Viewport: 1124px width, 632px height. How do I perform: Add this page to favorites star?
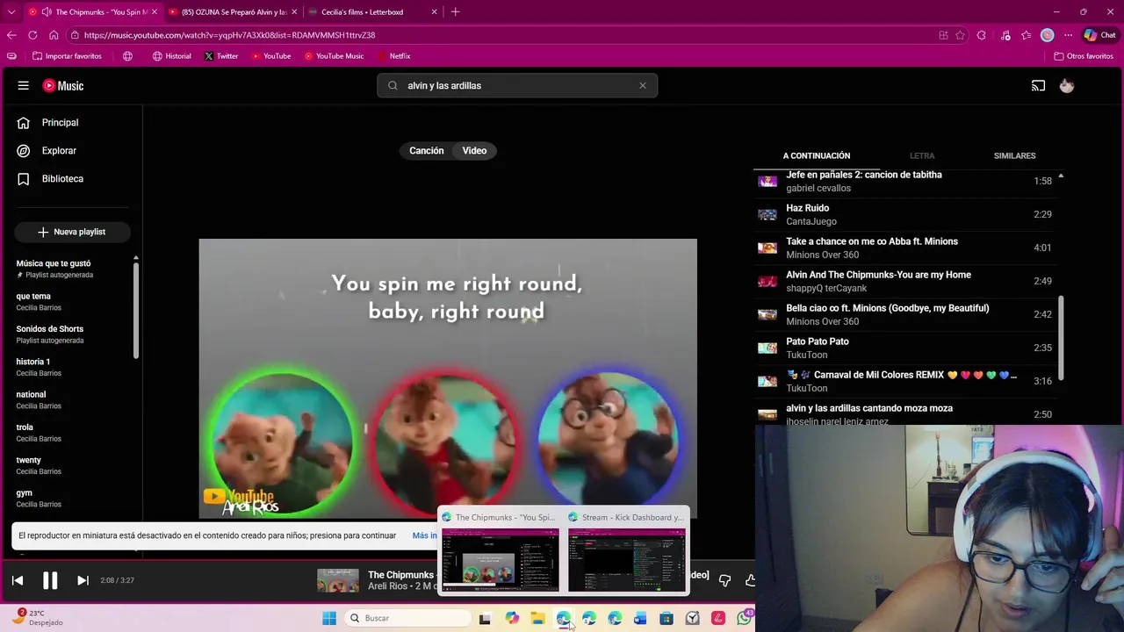pos(960,35)
